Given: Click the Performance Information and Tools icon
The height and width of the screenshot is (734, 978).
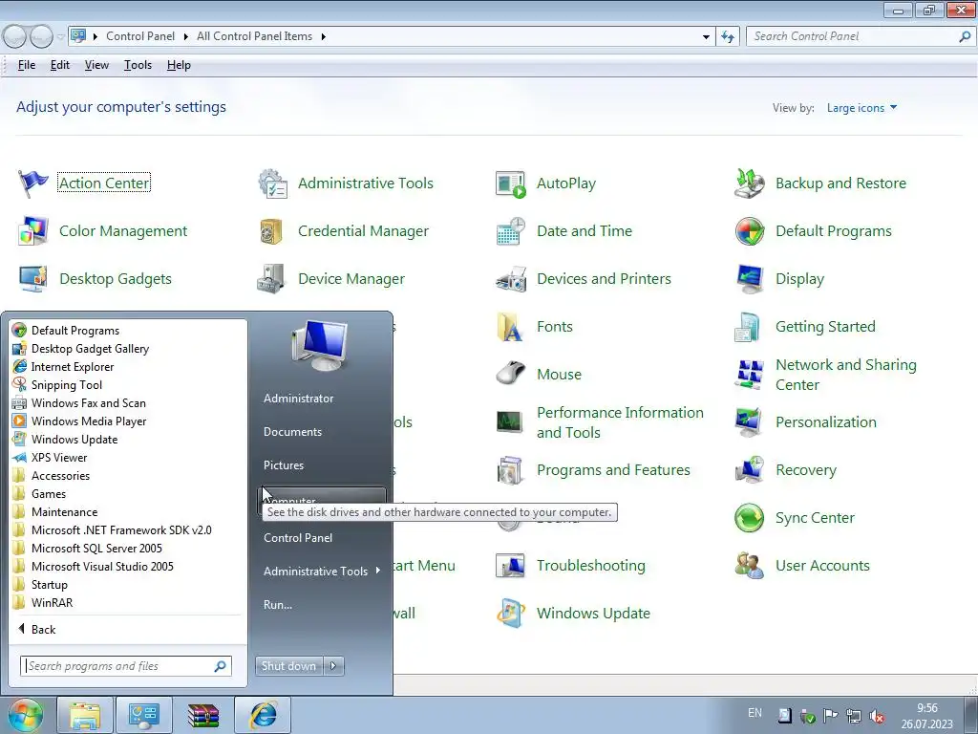Looking at the screenshot, I should point(510,422).
